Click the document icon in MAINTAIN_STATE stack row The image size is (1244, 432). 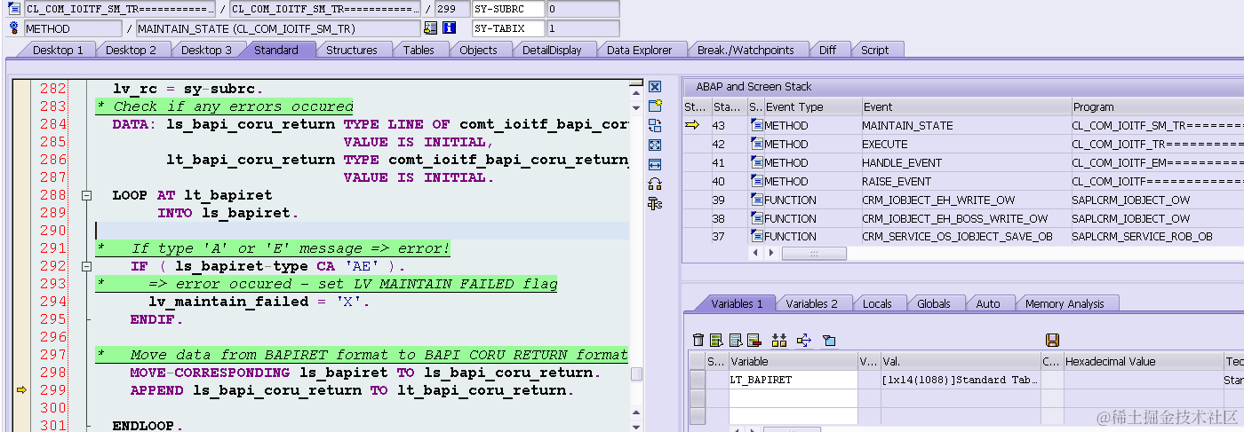[757, 125]
